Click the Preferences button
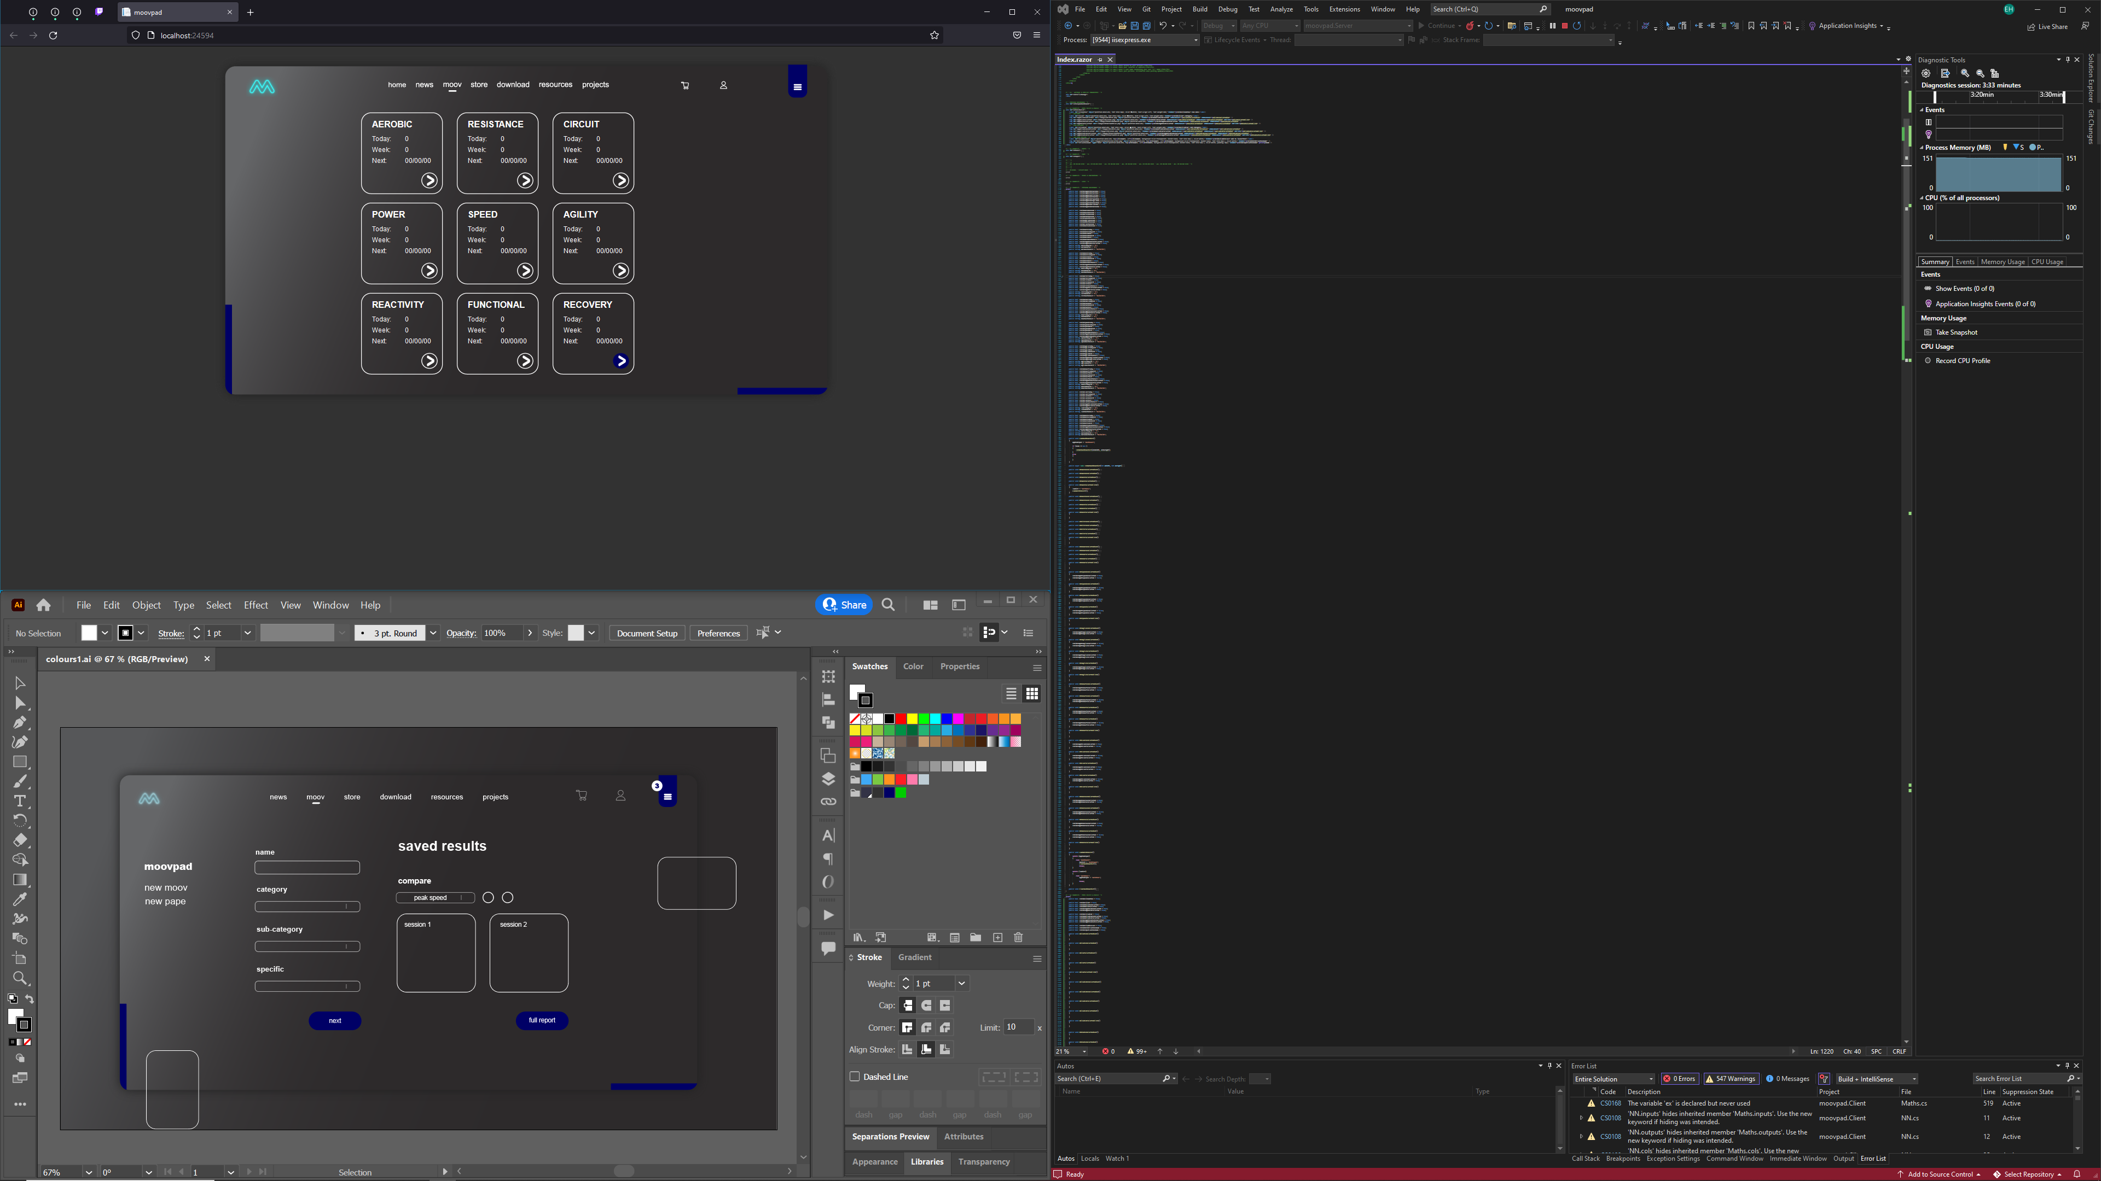The width and height of the screenshot is (2101, 1181). pos(718,633)
